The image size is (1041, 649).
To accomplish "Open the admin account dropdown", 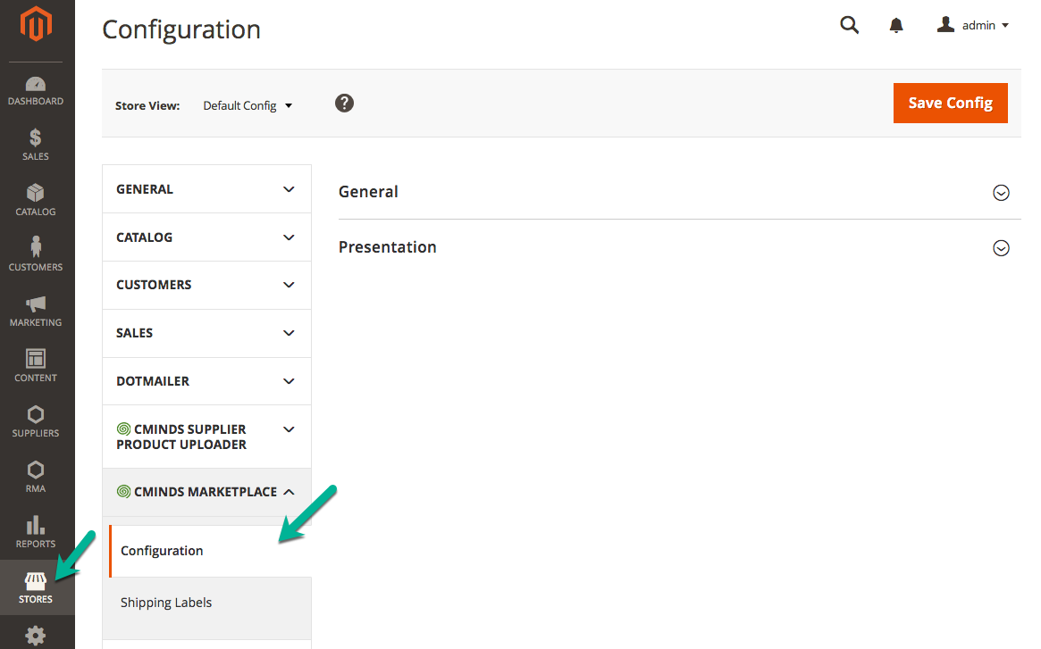I will [x=973, y=26].
